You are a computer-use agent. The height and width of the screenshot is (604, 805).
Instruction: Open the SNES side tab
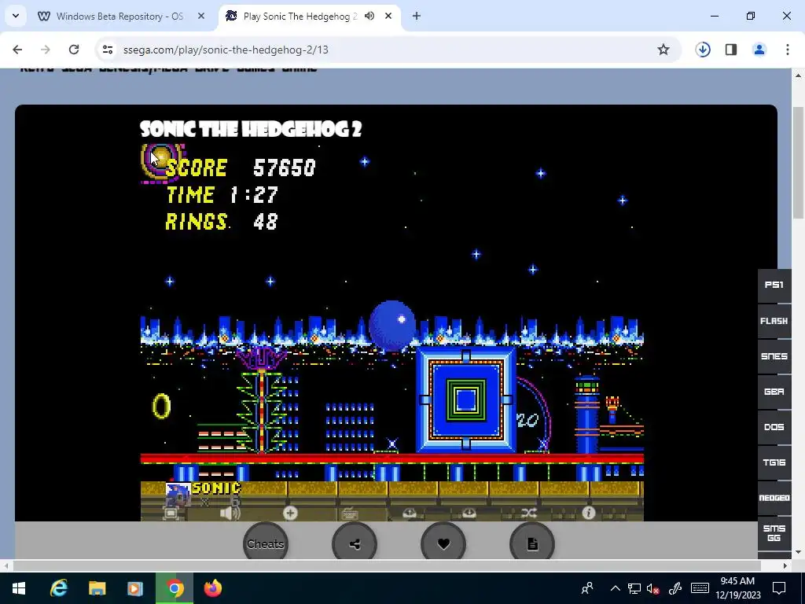[774, 356]
